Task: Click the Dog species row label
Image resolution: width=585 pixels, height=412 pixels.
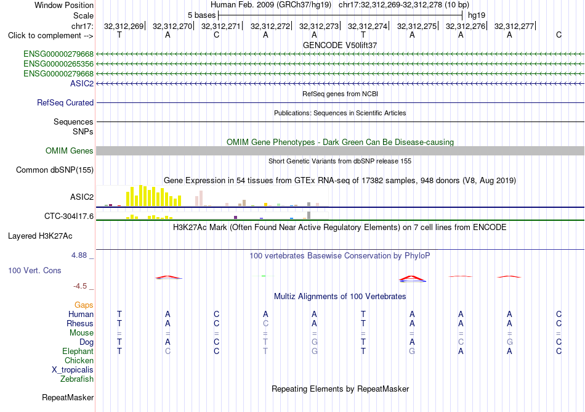Action: 87,342
